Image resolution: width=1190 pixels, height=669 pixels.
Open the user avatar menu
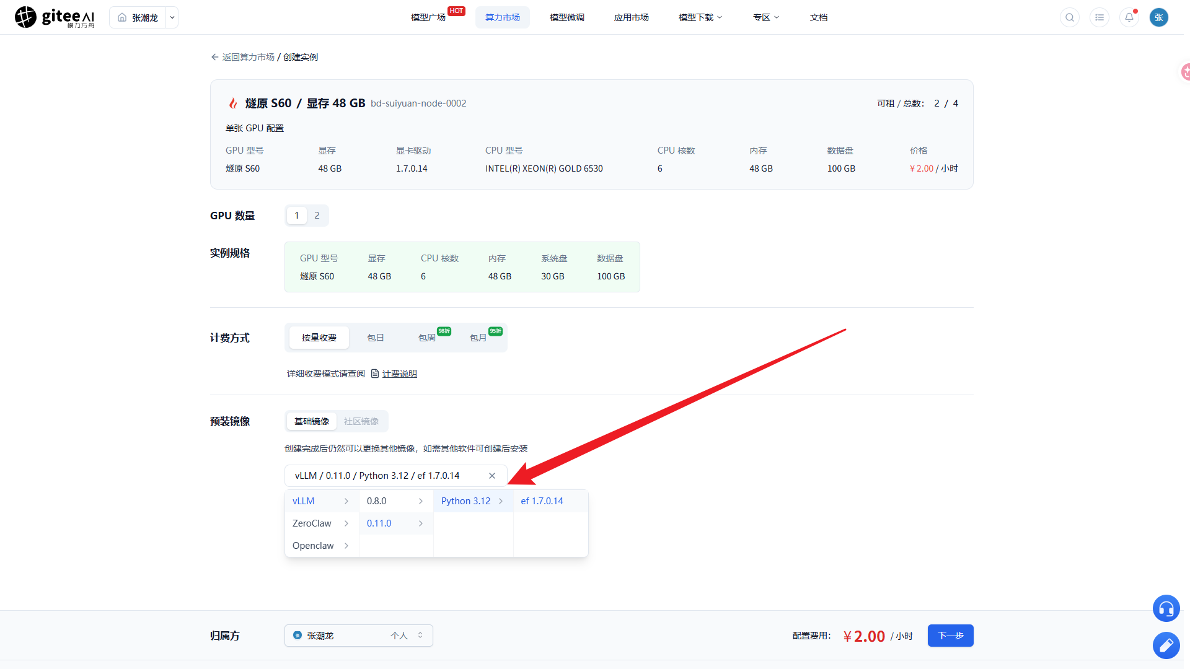pyautogui.click(x=1159, y=17)
